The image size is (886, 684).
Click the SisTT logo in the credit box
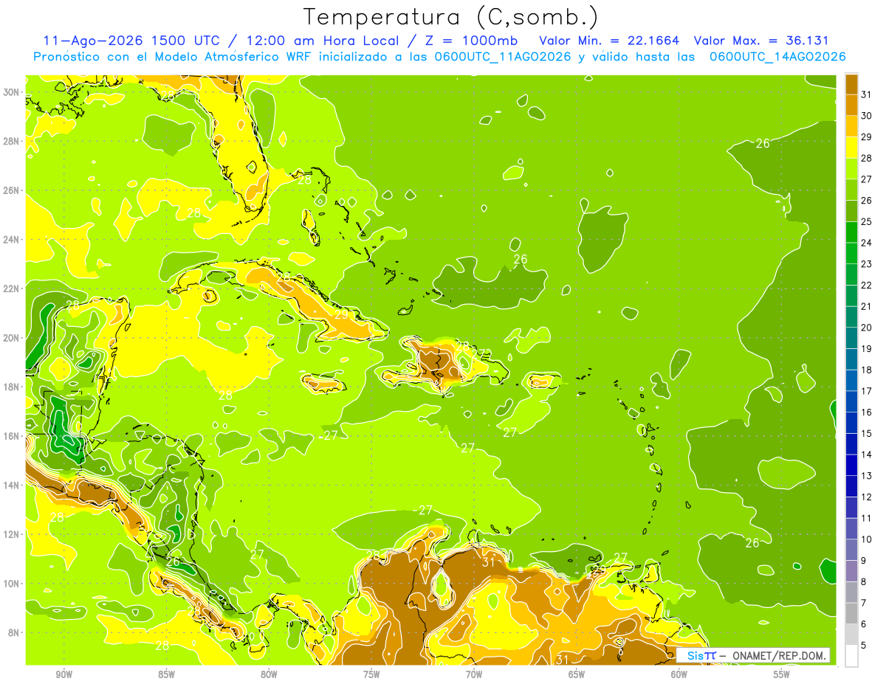click(701, 655)
